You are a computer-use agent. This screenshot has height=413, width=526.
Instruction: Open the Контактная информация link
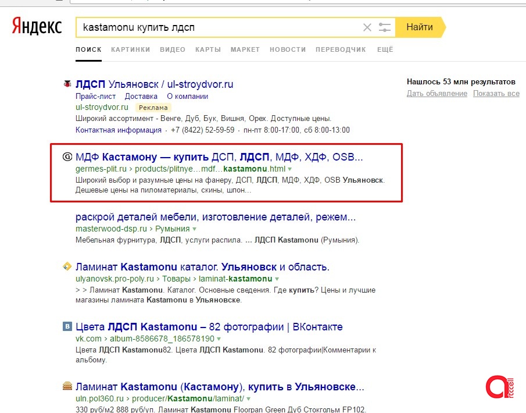click(119, 130)
